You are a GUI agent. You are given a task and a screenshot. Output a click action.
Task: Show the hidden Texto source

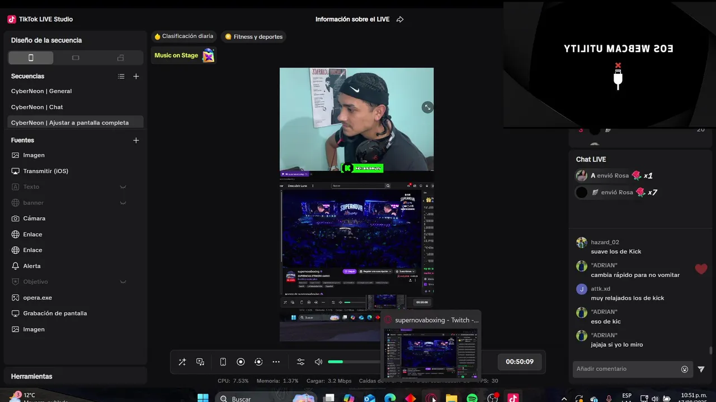point(123,187)
